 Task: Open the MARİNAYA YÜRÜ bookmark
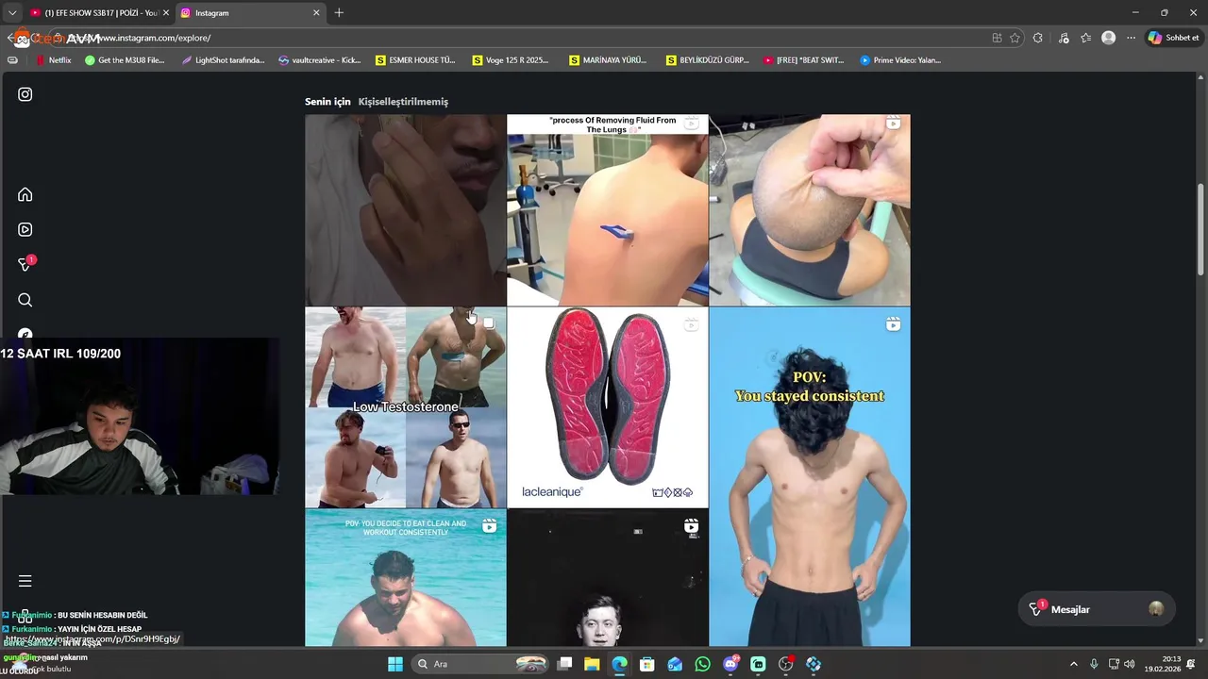pyautogui.click(x=608, y=60)
